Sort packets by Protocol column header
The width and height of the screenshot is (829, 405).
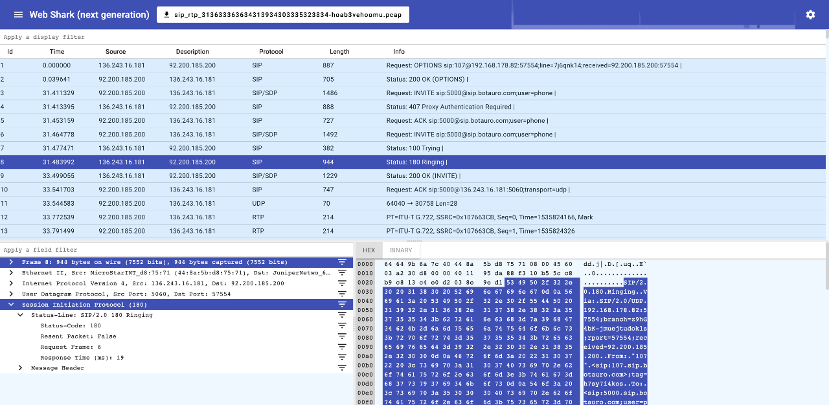pos(271,52)
